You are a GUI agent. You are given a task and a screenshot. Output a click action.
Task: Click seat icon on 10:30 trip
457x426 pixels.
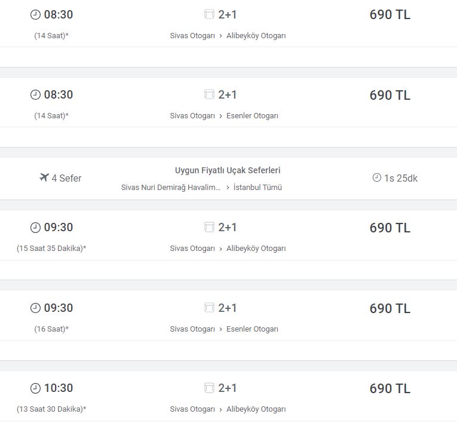coord(209,388)
